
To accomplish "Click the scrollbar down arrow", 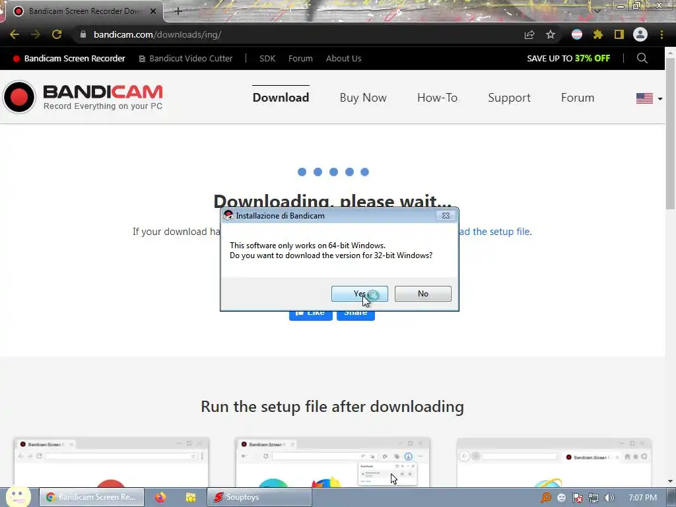I will point(670,481).
